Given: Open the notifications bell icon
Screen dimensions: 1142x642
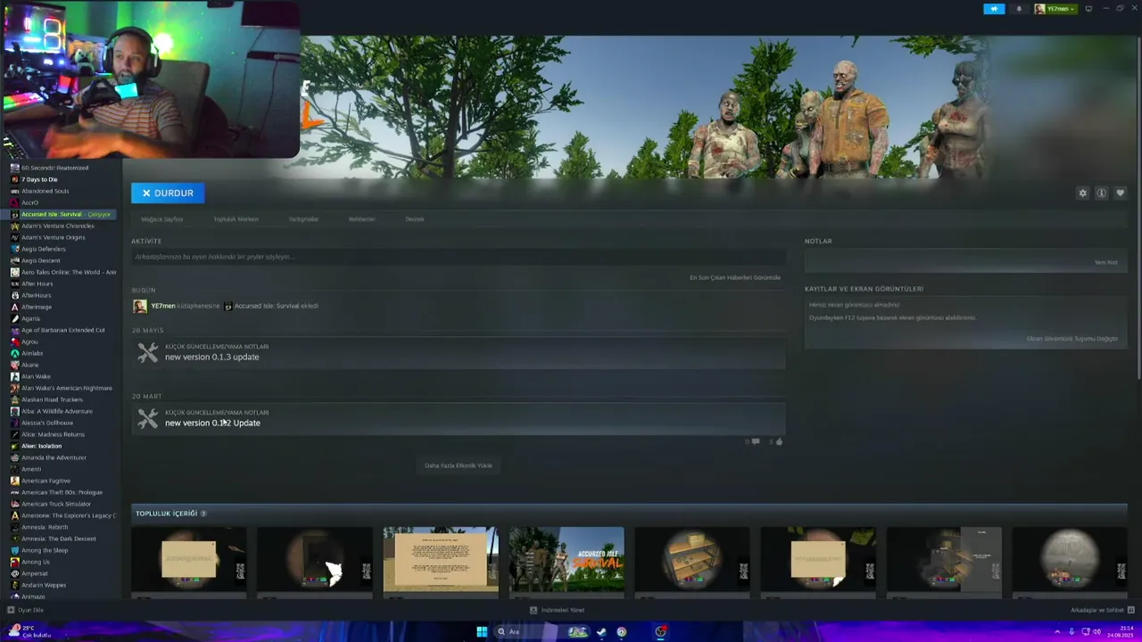Looking at the screenshot, I should pos(1019,9).
